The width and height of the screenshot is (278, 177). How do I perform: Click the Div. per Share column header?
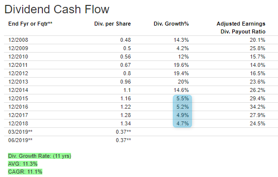click(x=112, y=24)
